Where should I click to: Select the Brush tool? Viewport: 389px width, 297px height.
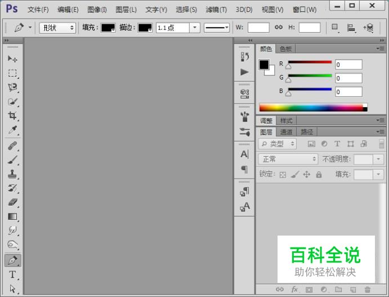[12, 160]
